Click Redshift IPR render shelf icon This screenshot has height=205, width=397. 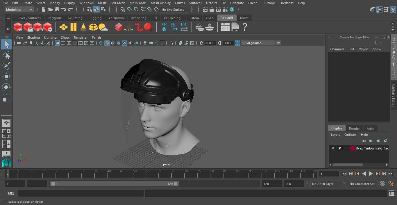point(38,27)
